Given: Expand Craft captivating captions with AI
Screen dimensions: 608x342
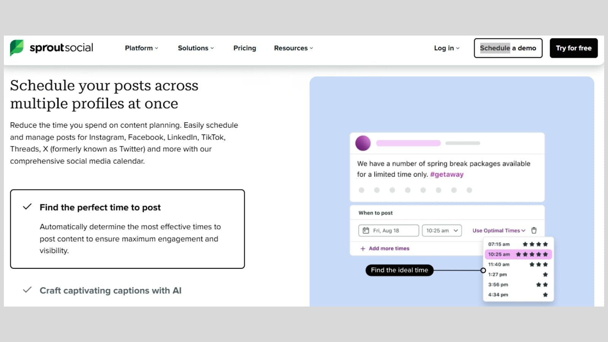Looking at the screenshot, I should click(110, 291).
